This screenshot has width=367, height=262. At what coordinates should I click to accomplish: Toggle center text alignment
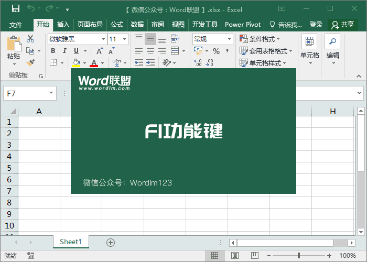click(x=150, y=51)
